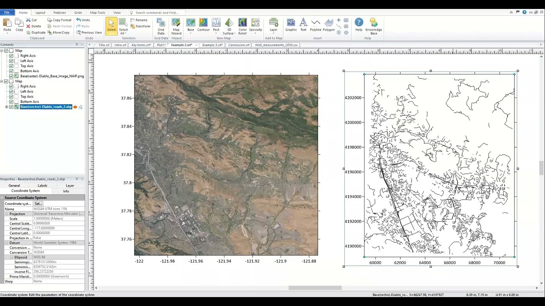This screenshot has height=306, width=545.
Task: Click the vertical scrollbar thumb beside the plot
Action: point(542,168)
